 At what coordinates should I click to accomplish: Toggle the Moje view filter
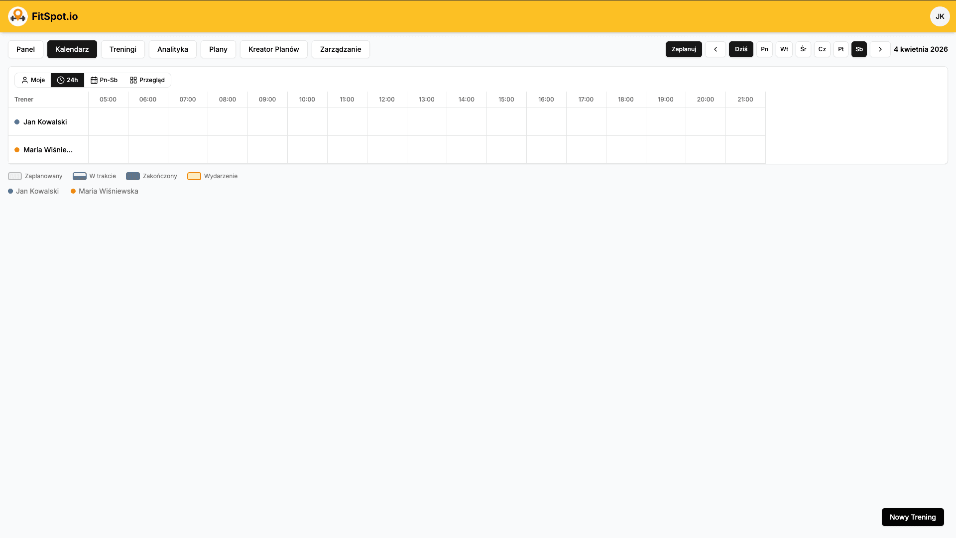tap(33, 80)
